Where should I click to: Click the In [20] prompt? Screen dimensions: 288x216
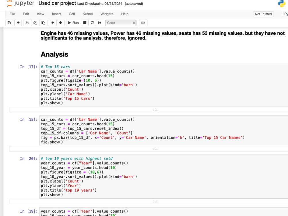coord(29,158)
